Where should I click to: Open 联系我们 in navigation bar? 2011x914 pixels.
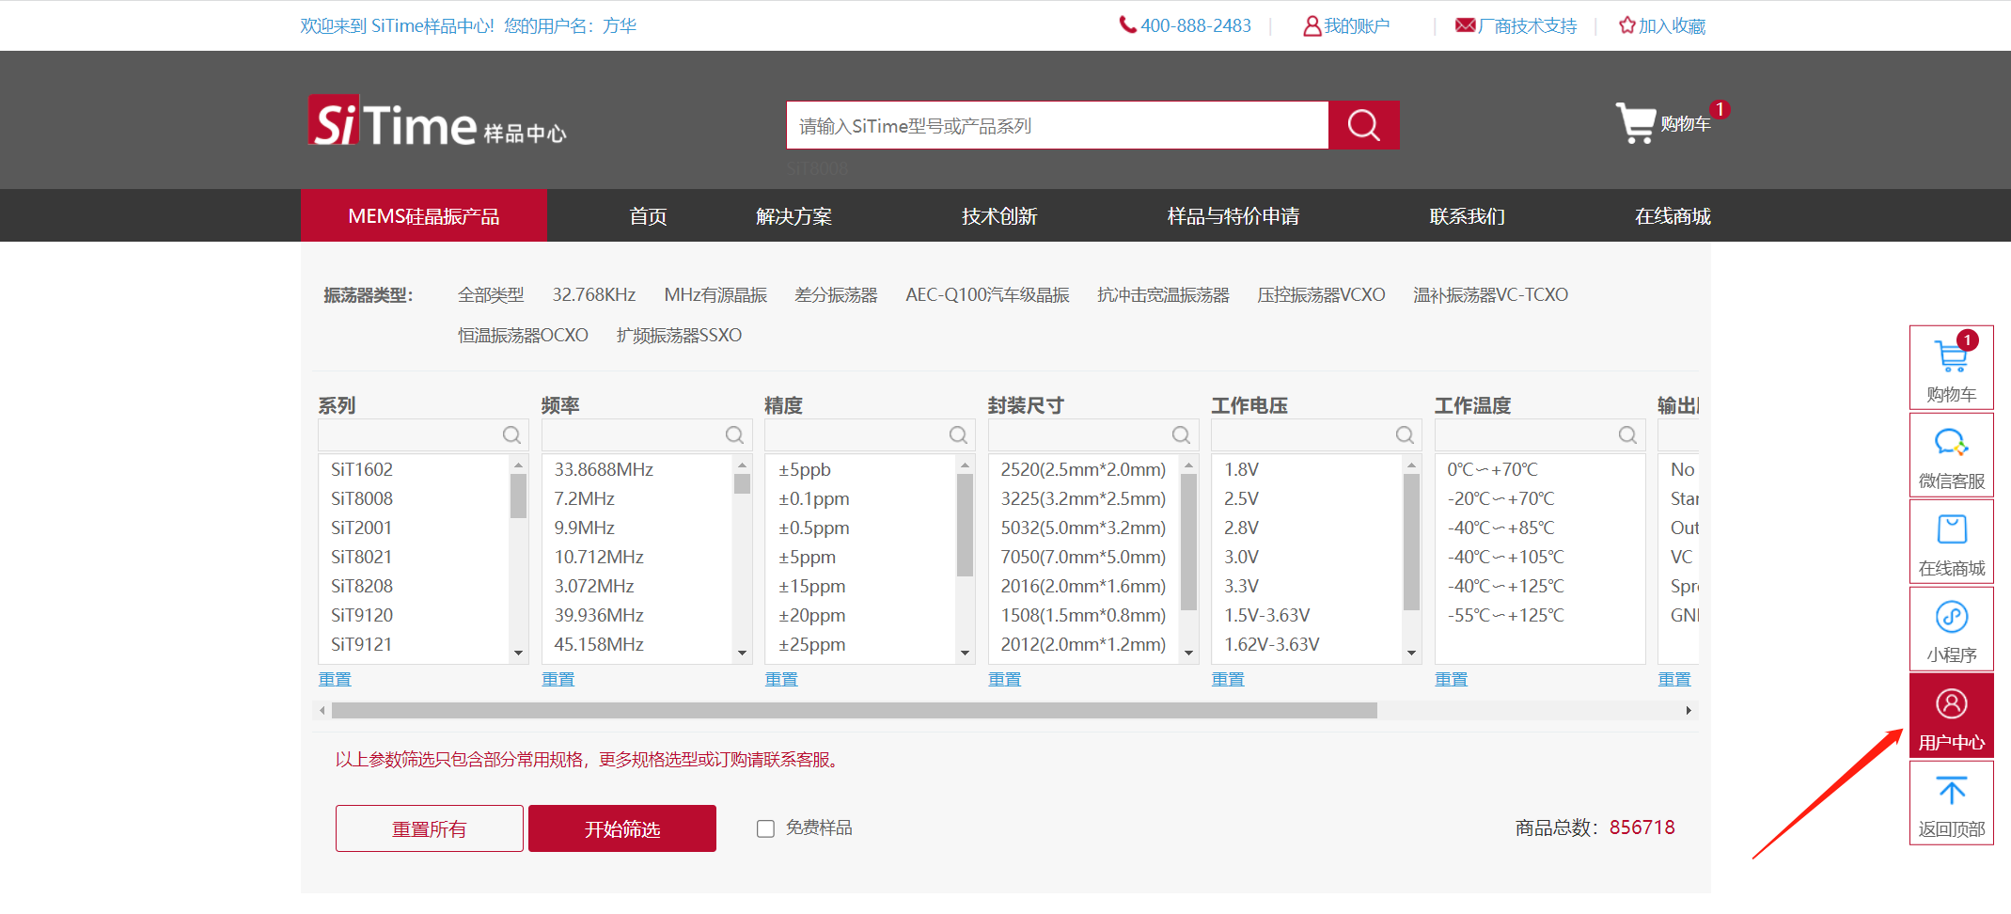click(x=1468, y=216)
